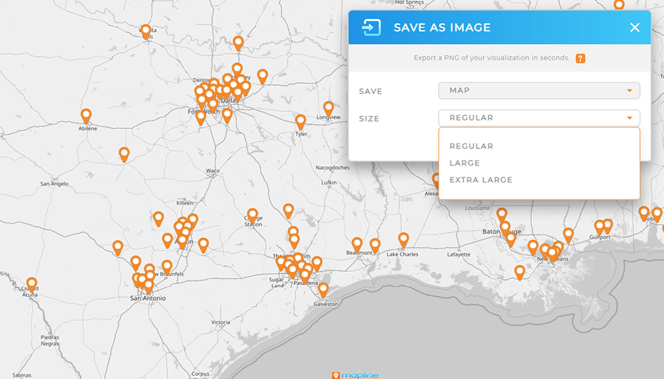Viewport: 664px width, 379px height.
Task: Click the Wichita Falls map pin
Action: (x=146, y=31)
